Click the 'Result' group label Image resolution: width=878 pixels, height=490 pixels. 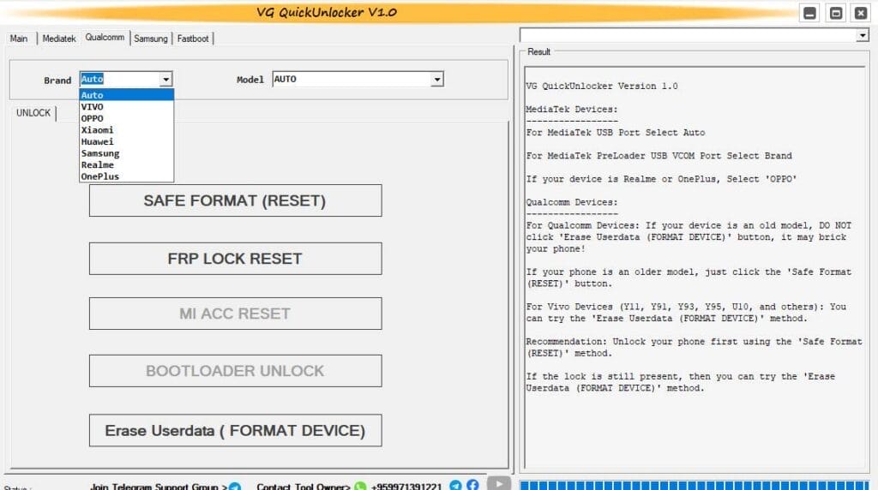pos(538,51)
